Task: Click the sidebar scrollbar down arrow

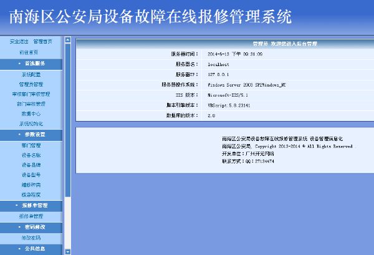Action: pos(68,252)
